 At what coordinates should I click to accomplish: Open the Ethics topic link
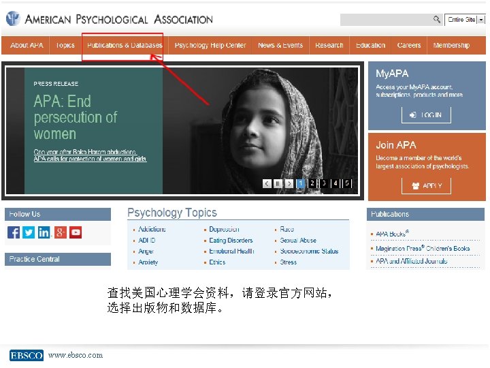217,262
